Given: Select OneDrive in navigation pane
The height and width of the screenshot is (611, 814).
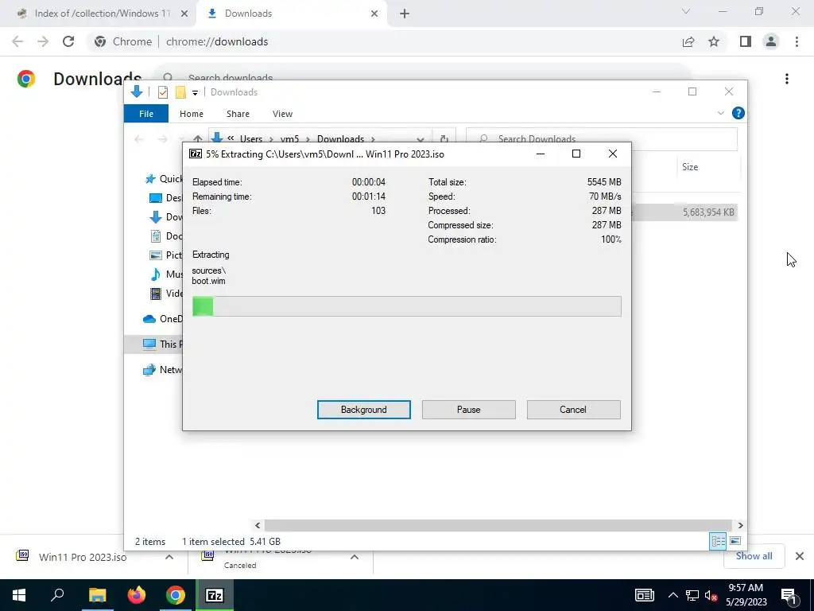Looking at the screenshot, I should [x=162, y=318].
